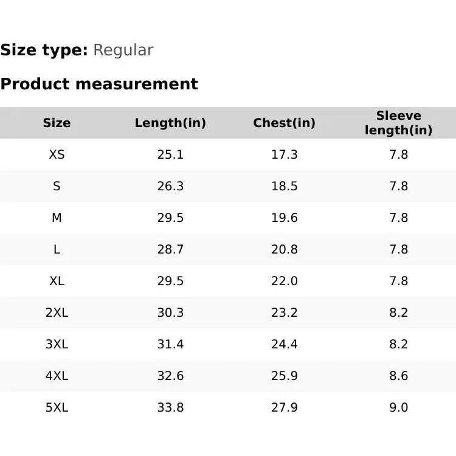The width and height of the screenshot is (456, 456).
Task: Select the 5XL size row label
Action: click(57, 407)
